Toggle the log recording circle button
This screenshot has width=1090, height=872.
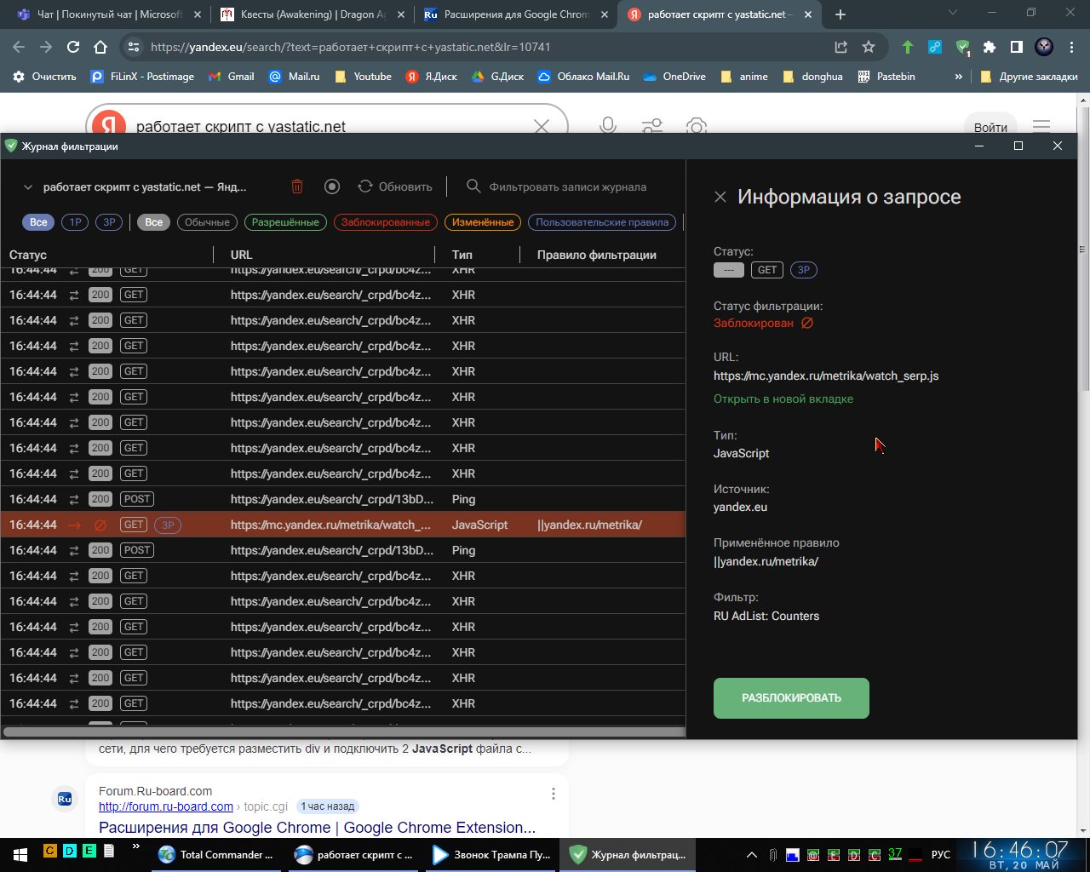click(332, 186)
